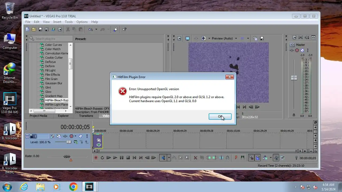This screenshot has width=342, height=192.
Task: Select the Gradient Map plug-in
Action: (x=54, y=96)
